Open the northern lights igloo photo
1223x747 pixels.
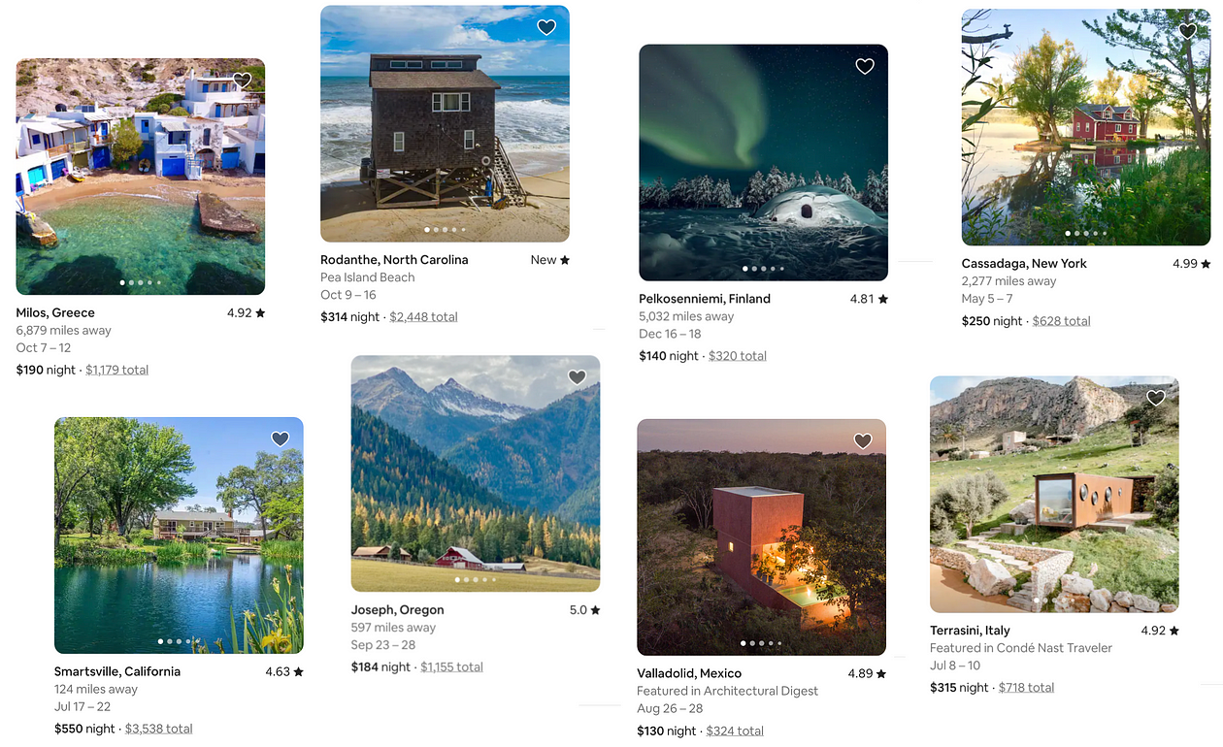pyautogui.click(x=763, y=162)
